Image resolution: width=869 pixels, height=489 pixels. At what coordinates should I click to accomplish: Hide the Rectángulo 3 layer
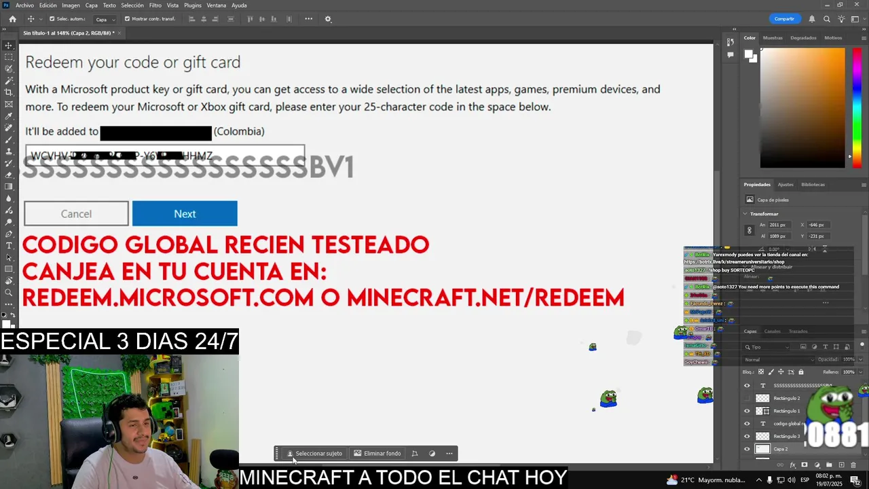coord(747,436)
